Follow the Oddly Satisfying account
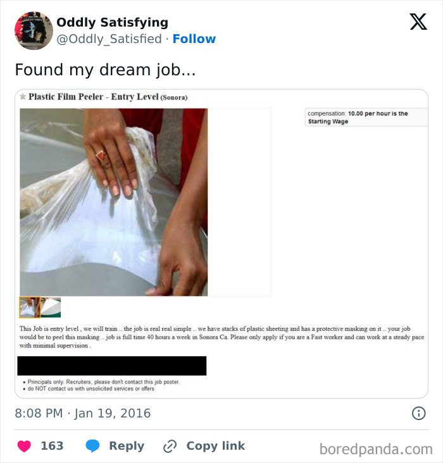443x463 pixels. point(194,39)
